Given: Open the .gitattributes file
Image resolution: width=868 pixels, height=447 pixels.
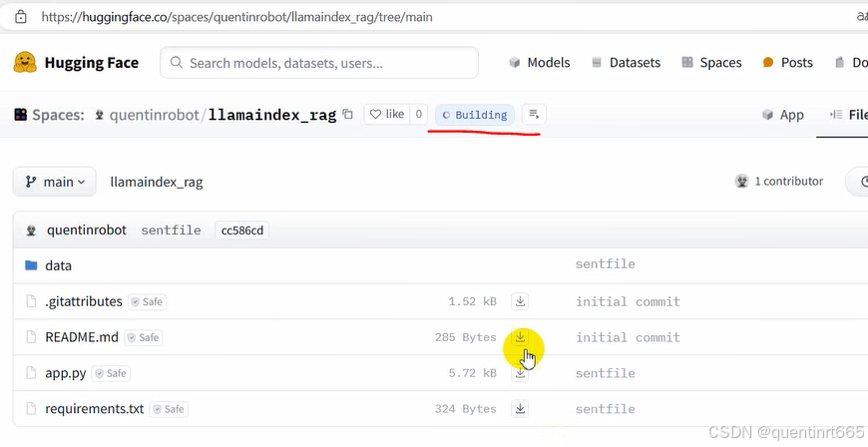Looking at the screenshot, I should point(84,301).
